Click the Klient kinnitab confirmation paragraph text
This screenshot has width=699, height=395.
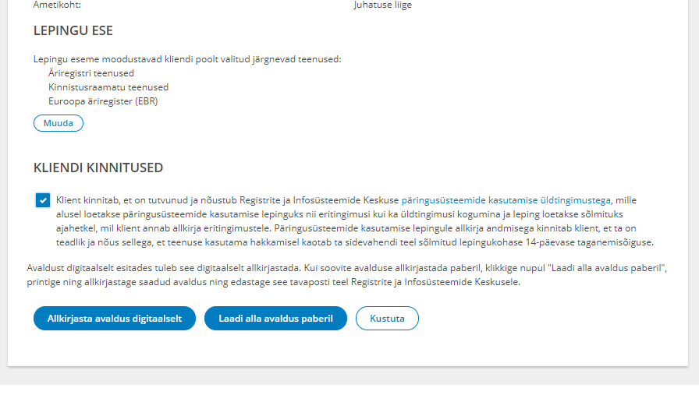(355, 221)
